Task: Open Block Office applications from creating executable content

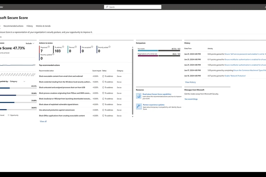Action: (x=62, y=116)
